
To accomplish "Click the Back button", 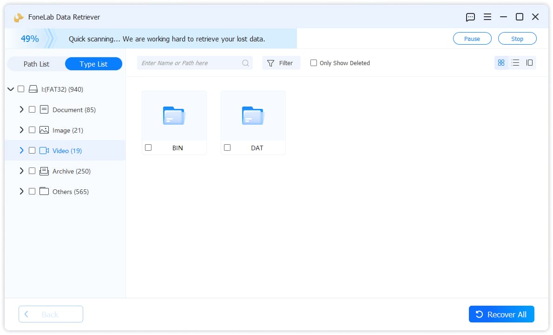I will click(x=51, y=314).
